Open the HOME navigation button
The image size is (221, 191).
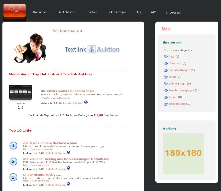pos(15,11)
